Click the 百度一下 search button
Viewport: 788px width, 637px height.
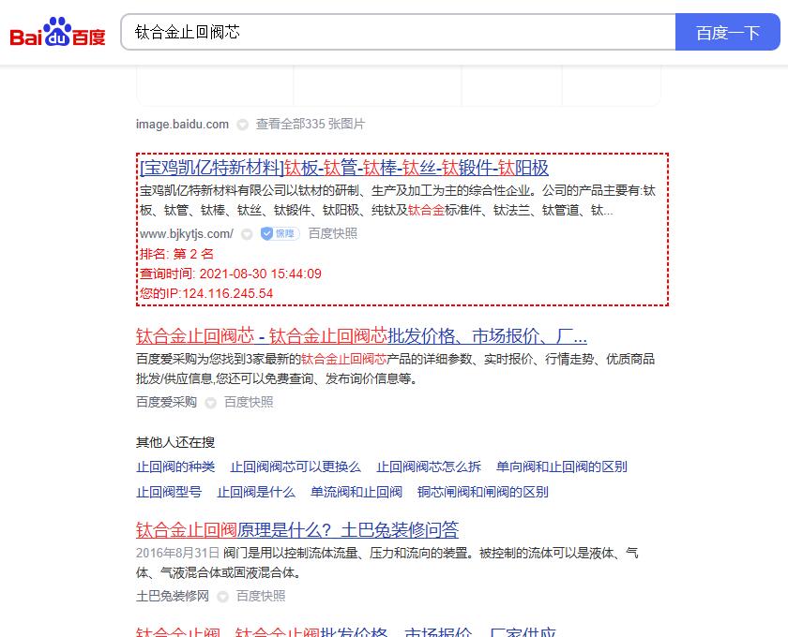click(727, 32)
